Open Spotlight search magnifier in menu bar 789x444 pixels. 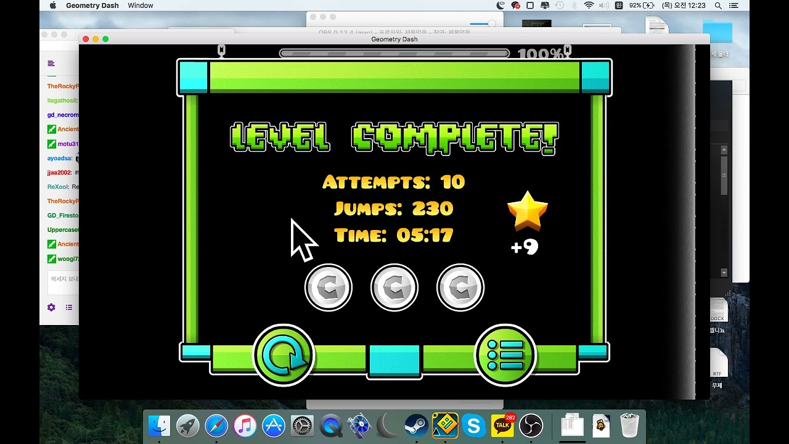[718, 6]
